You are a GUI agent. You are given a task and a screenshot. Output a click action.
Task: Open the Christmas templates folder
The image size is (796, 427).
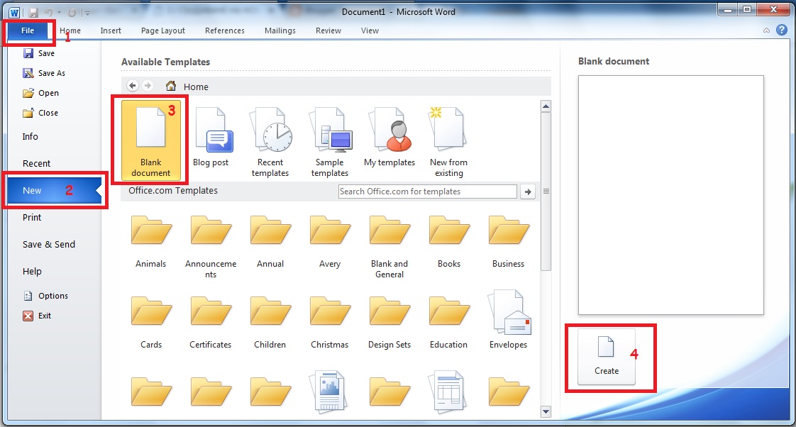coord(329,312)
